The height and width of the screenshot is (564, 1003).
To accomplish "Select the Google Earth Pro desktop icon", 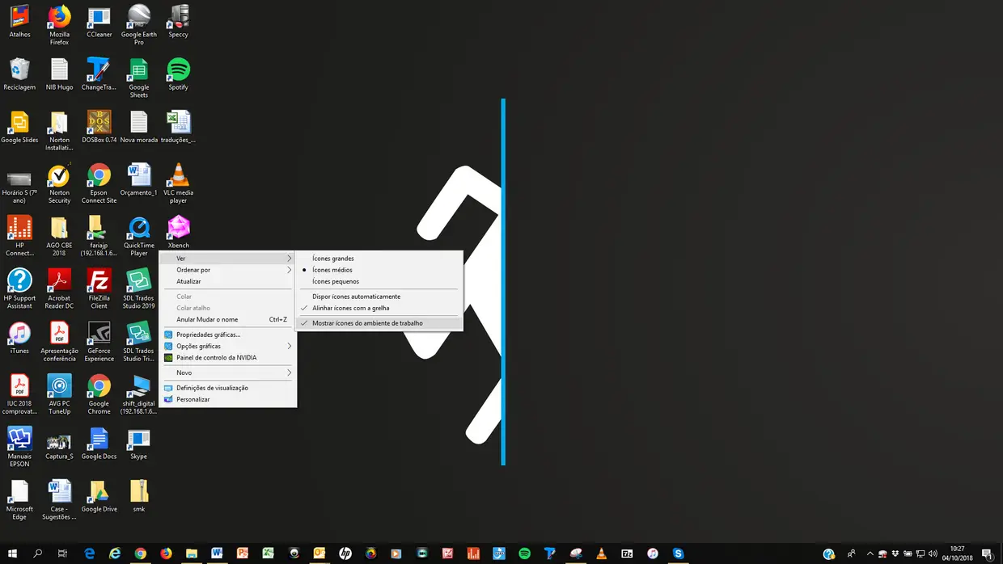I will [x=139, y=25].
